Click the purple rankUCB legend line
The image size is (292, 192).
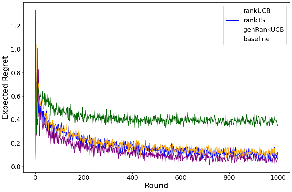pos(232,11)
